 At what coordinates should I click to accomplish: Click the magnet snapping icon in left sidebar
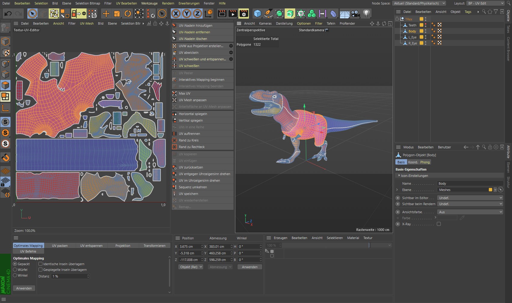tap(5, 157)
